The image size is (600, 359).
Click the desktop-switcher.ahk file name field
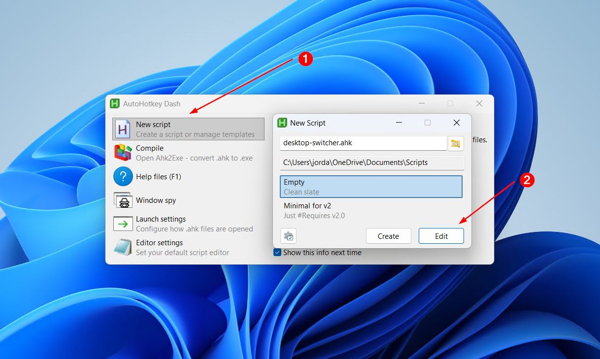click(364, 143)
